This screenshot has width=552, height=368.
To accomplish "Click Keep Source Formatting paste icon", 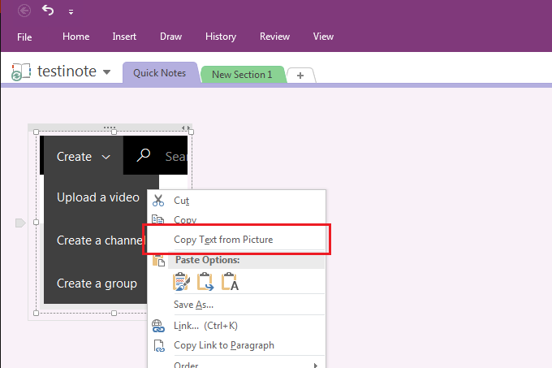I will [x=181, y=282].
